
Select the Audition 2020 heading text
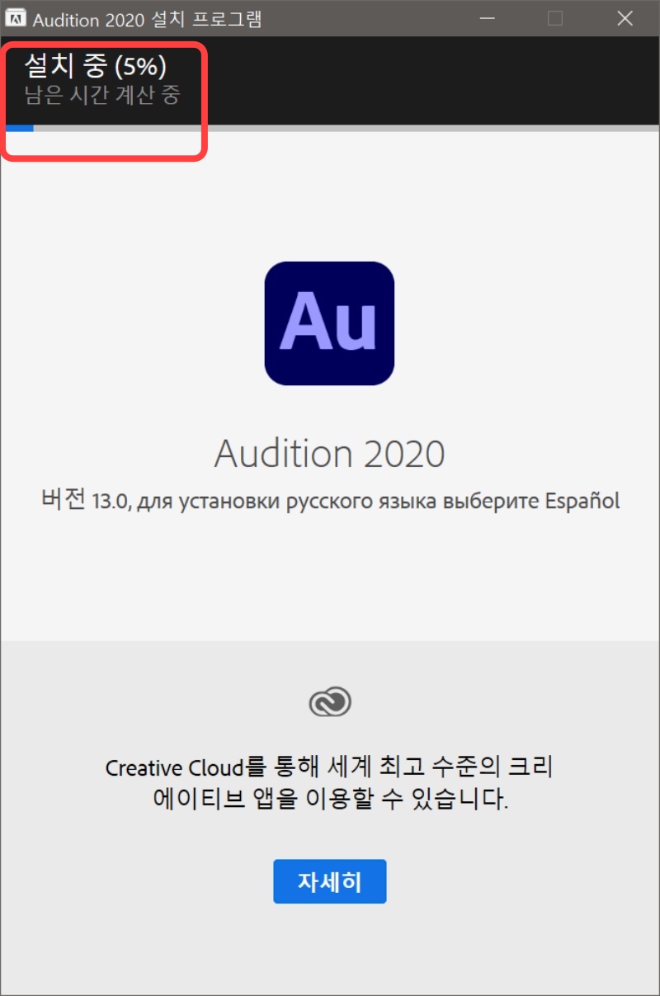click(329, 453)
